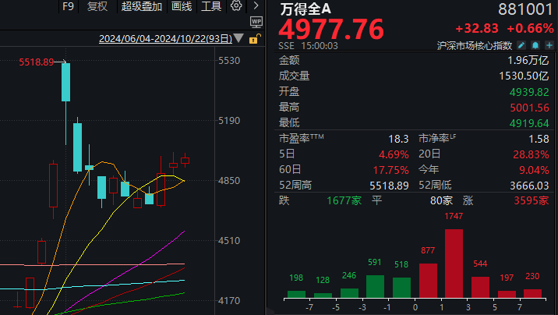The image size is (558, 315).
Task: Click the 开盘 value 4939.82
Action: (529, 92)
